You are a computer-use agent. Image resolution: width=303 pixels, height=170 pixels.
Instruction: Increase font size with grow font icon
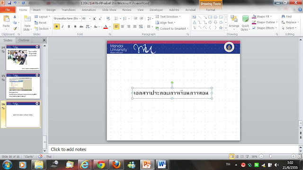[x=94, y=18]
